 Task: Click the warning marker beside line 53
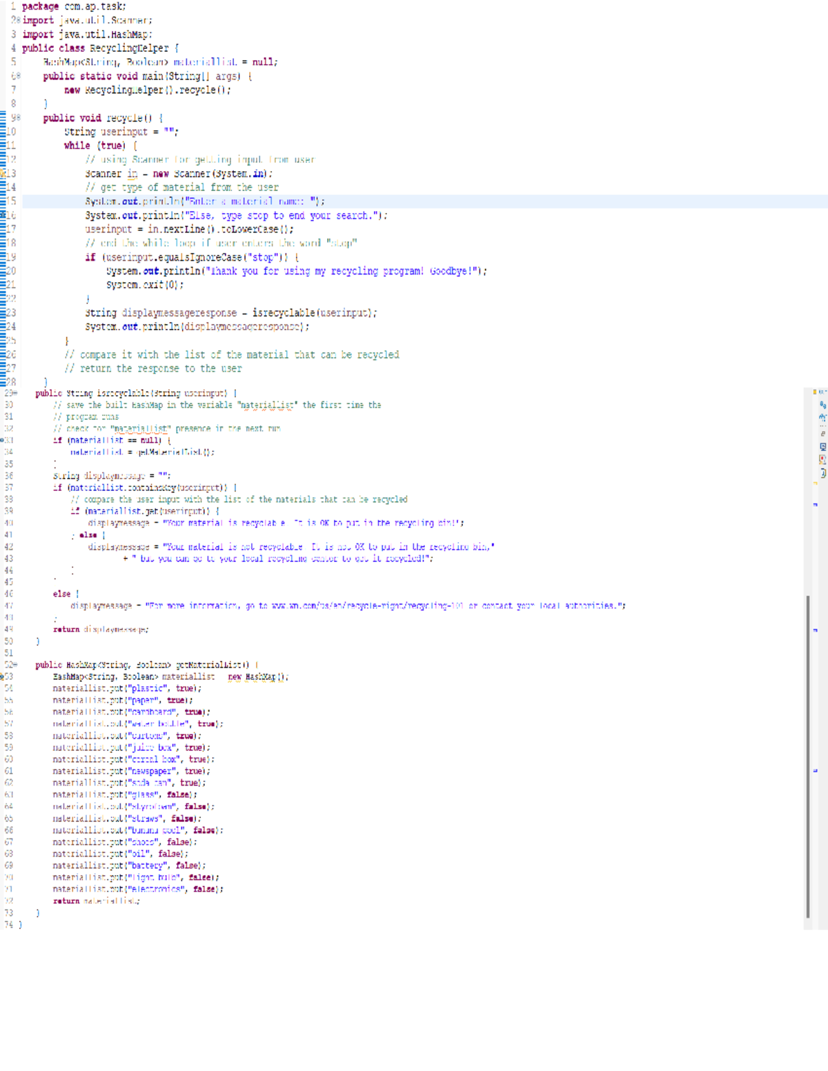(x=3, y=677)
